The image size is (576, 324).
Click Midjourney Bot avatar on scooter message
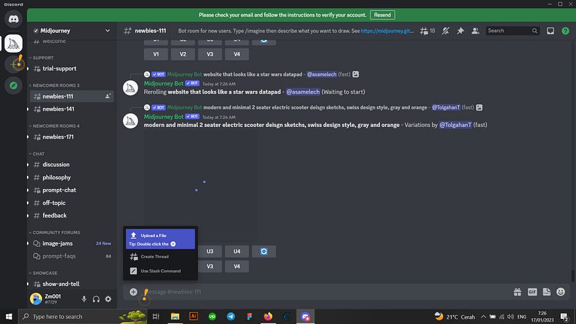coord(130,121)
